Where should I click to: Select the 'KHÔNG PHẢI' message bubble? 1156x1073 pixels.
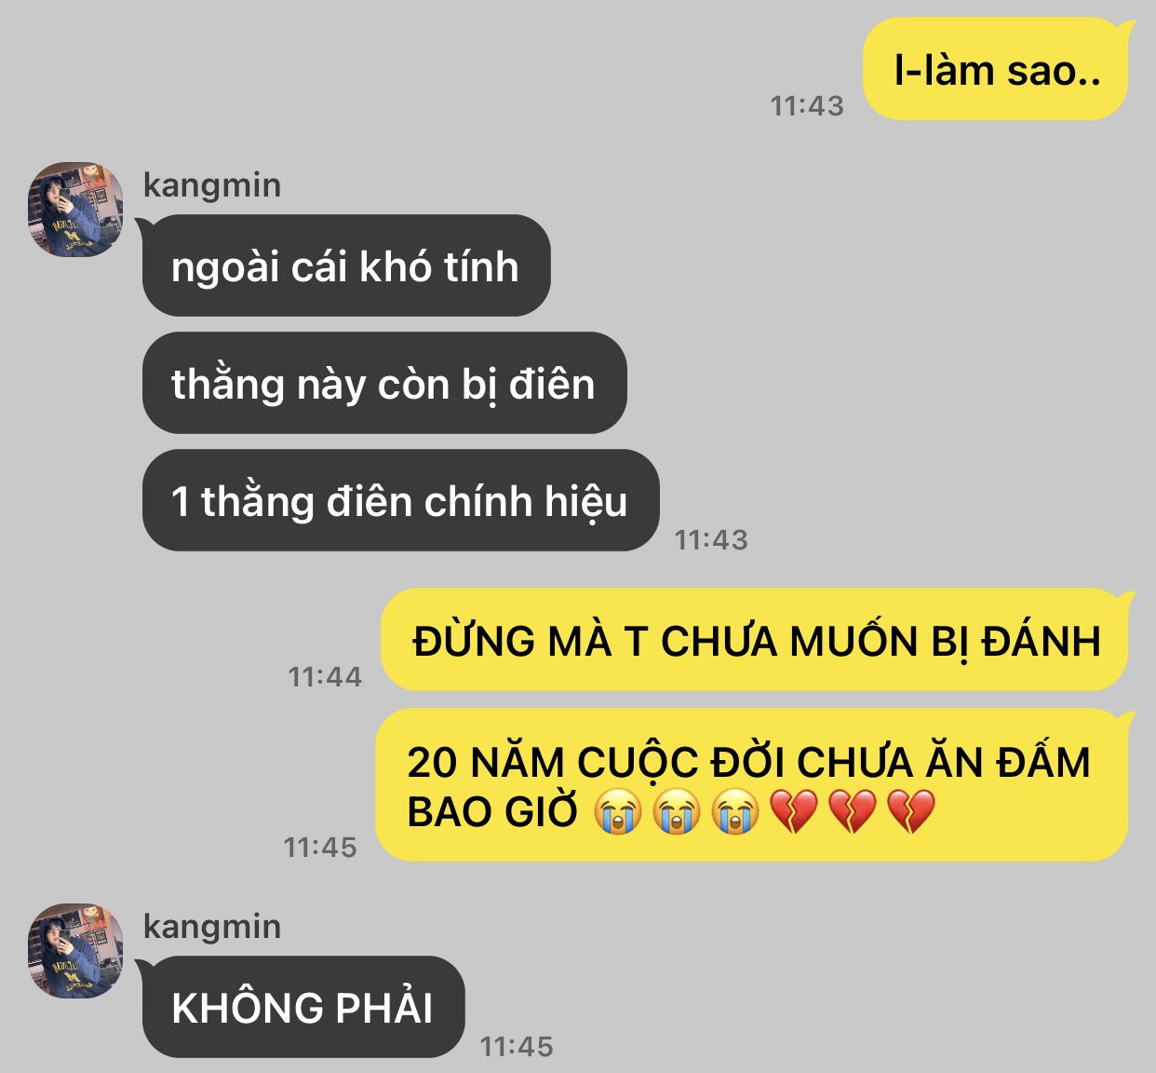click(x=302, y=1008)
